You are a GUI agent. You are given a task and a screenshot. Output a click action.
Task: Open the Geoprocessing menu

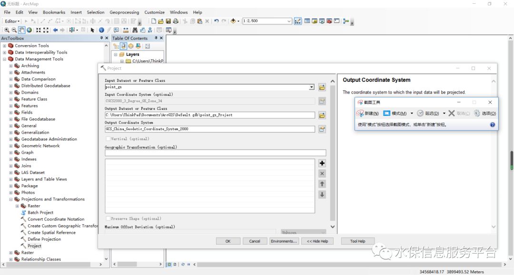click(124, 12)
